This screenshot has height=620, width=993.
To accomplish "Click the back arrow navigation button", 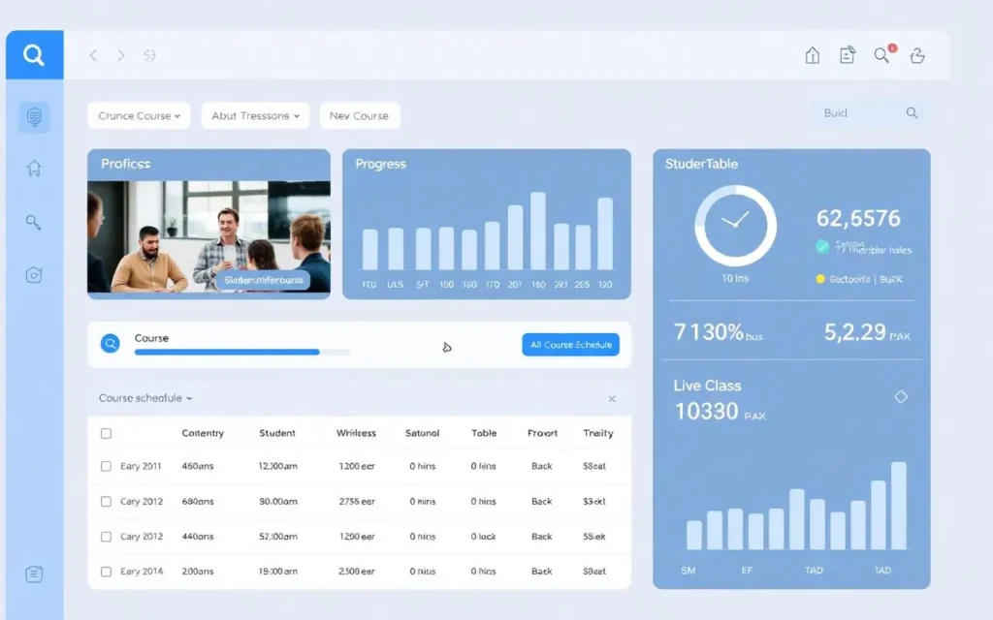I will pos(93,56).
